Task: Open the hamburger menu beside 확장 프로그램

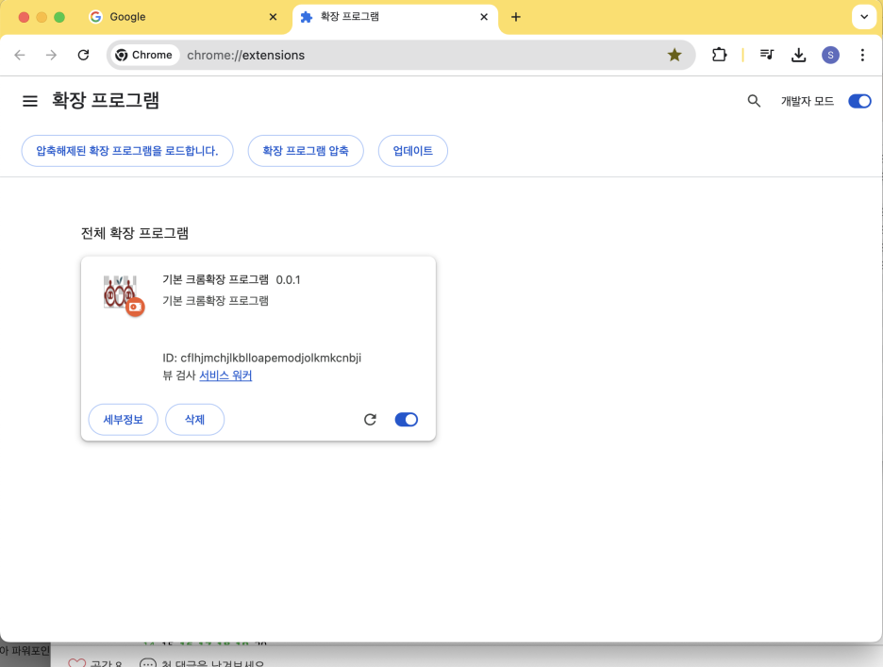Action: coord(30,101)
